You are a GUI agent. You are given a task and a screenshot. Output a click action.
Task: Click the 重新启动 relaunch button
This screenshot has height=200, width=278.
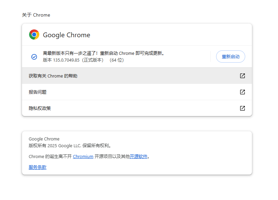pyautogui.click(x=231, y=57)
